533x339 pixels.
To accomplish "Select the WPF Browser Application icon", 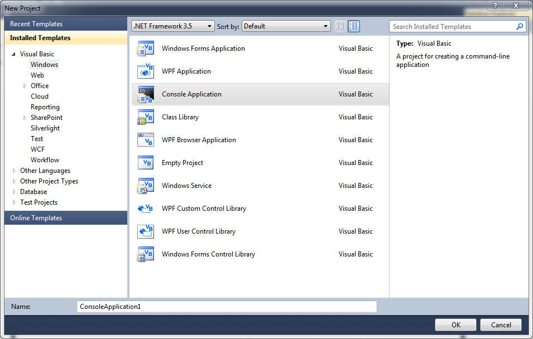I will (146, 139).
